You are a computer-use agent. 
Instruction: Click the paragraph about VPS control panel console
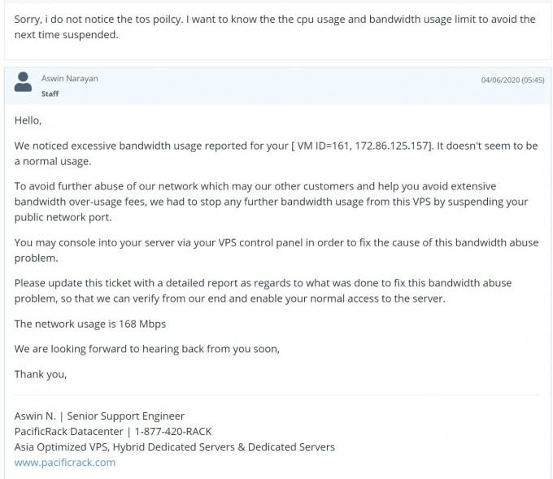[276, 250]
